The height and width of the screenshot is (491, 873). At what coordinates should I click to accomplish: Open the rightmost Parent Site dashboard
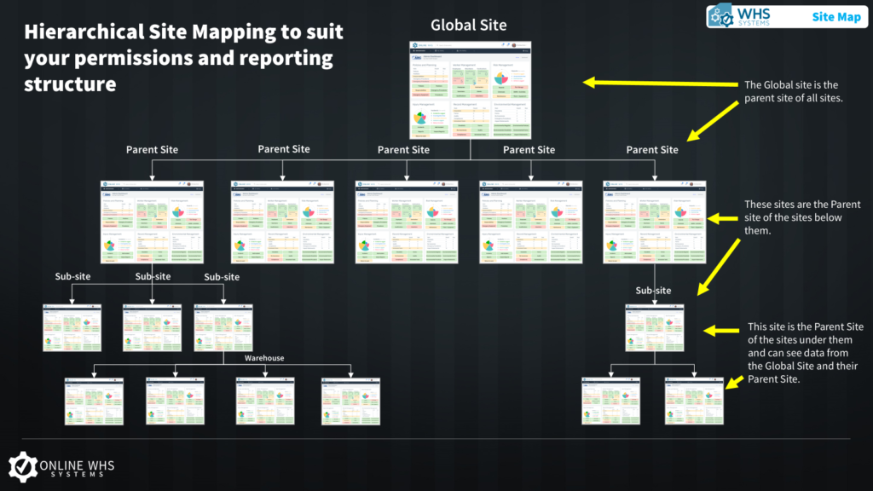pyautogui.click(x=654, y=222)
